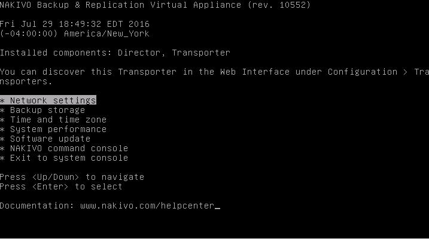Image resolution: width=429 pixels, height=239 pixels.
Task: Click the appliance title with rev. 10552
Action: (155, 5)
